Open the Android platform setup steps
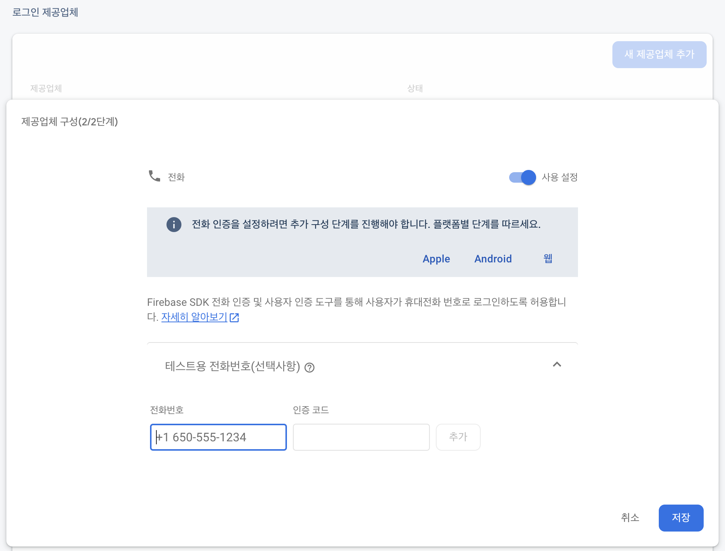Screen dimensions: 725x551 tap(493, 259)
